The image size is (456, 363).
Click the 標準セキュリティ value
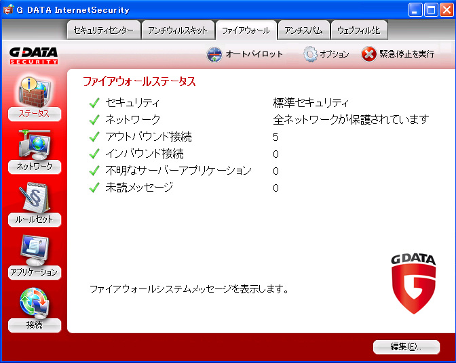tap(310, 103)
